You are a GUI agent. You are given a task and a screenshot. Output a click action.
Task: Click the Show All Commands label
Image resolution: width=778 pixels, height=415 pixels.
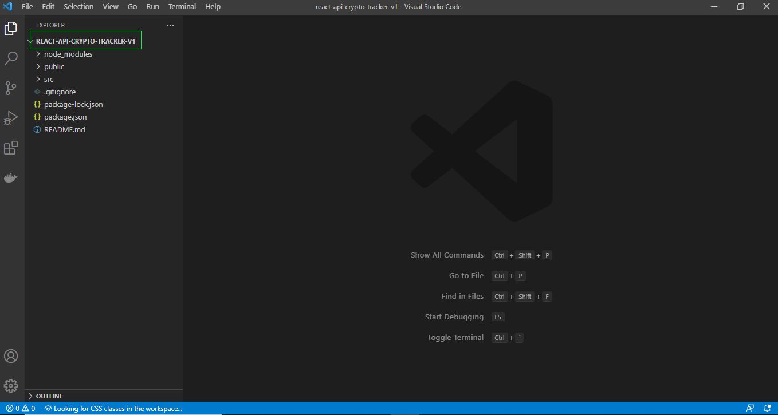pos(447,255)
